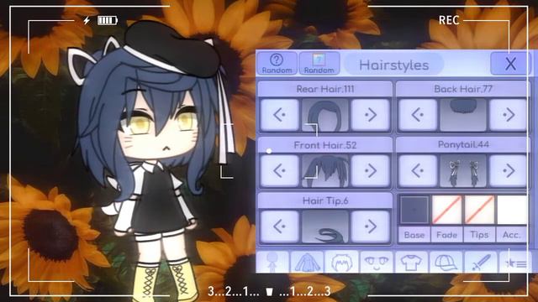
Task: Click the Ponytail.44 label
Action: [463, 145]
